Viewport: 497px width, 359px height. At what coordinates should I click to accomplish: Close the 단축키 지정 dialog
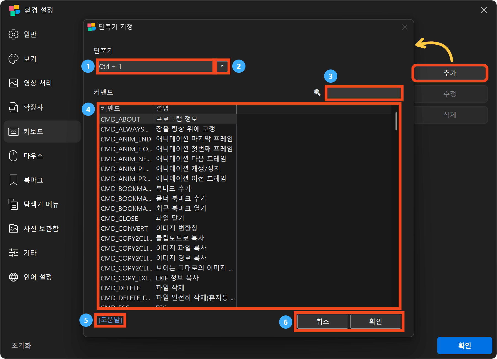[405, 27]
